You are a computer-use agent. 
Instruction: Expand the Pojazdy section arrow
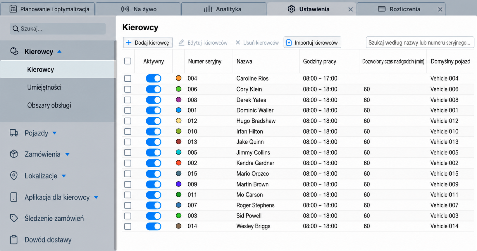click(x=54, y=133)
